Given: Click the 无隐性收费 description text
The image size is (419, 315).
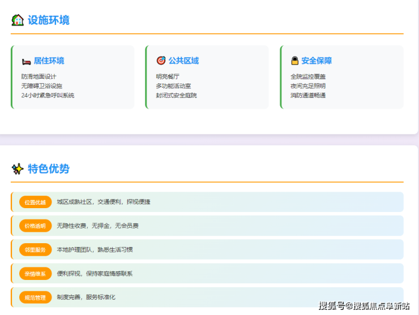Looking at the screenshot, I should (97, 226).
